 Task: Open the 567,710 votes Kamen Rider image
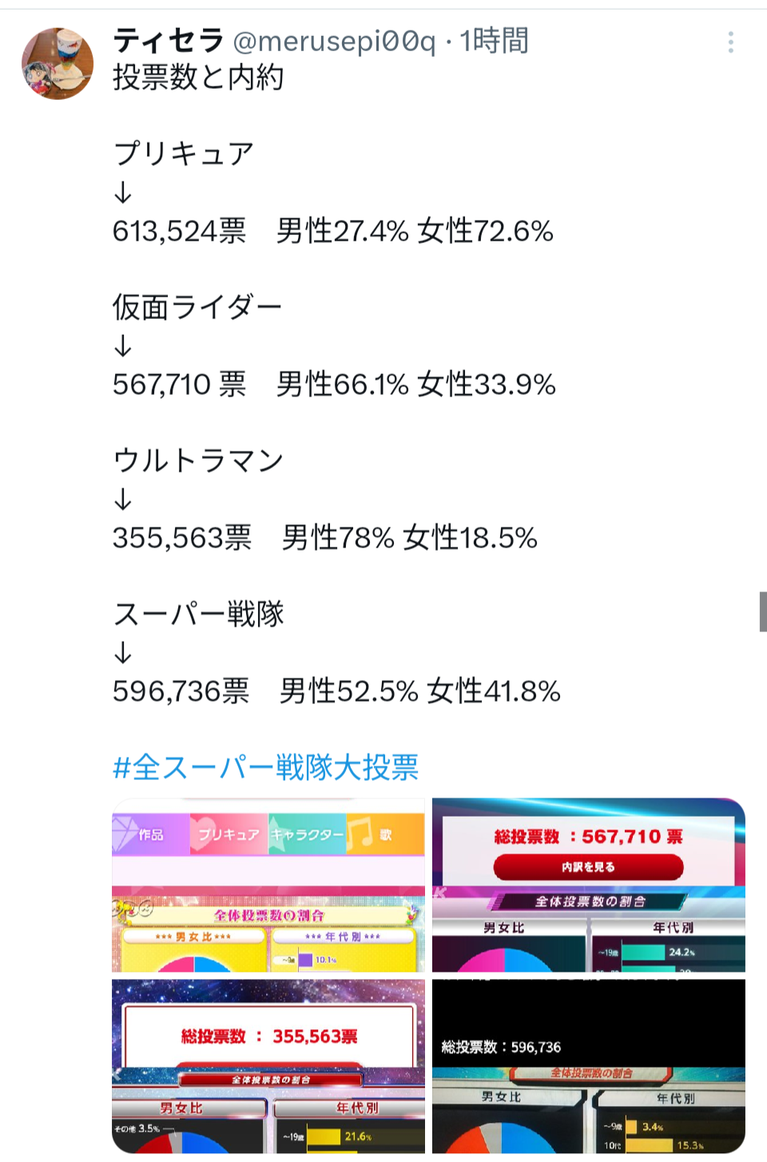[589, 885]
